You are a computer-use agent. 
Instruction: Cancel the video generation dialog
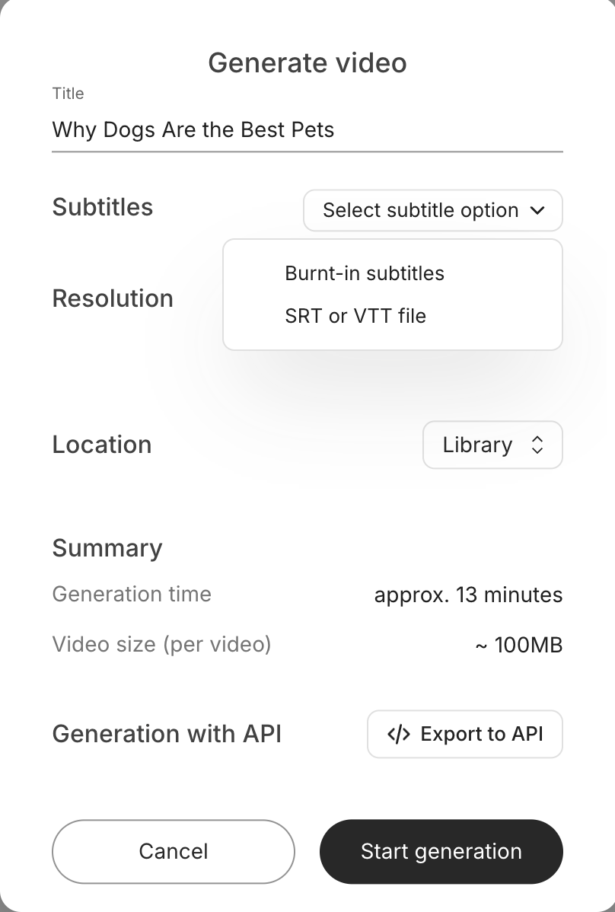click(x=174, y=852)
